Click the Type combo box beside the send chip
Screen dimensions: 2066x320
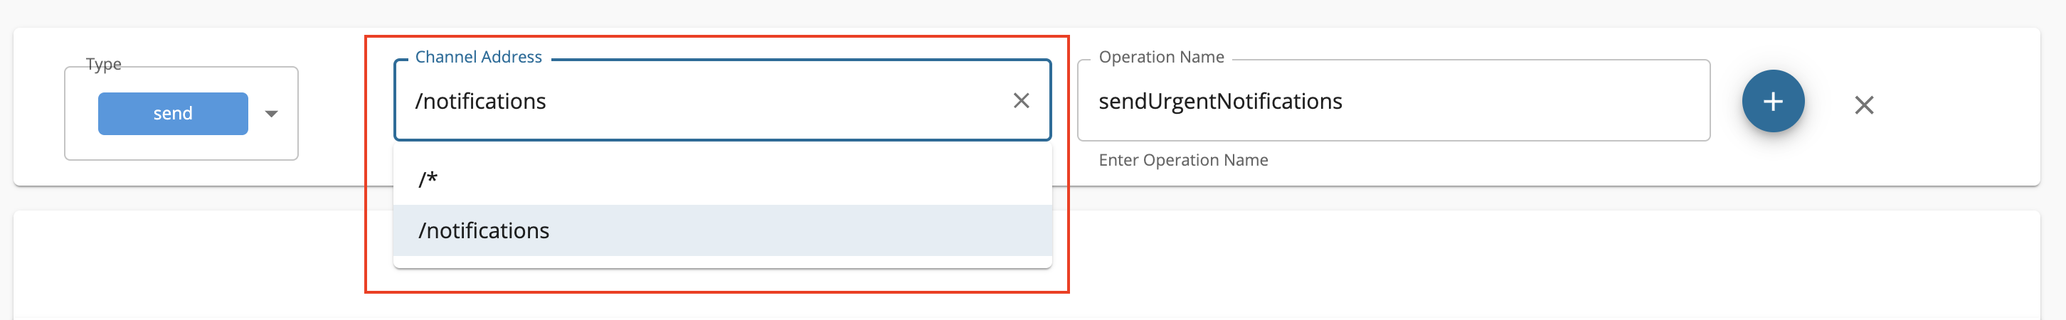coord(181,113)
